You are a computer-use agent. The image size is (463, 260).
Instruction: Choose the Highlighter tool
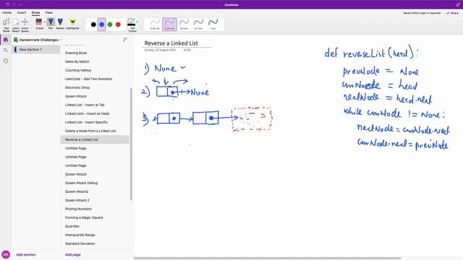(72, 24)
